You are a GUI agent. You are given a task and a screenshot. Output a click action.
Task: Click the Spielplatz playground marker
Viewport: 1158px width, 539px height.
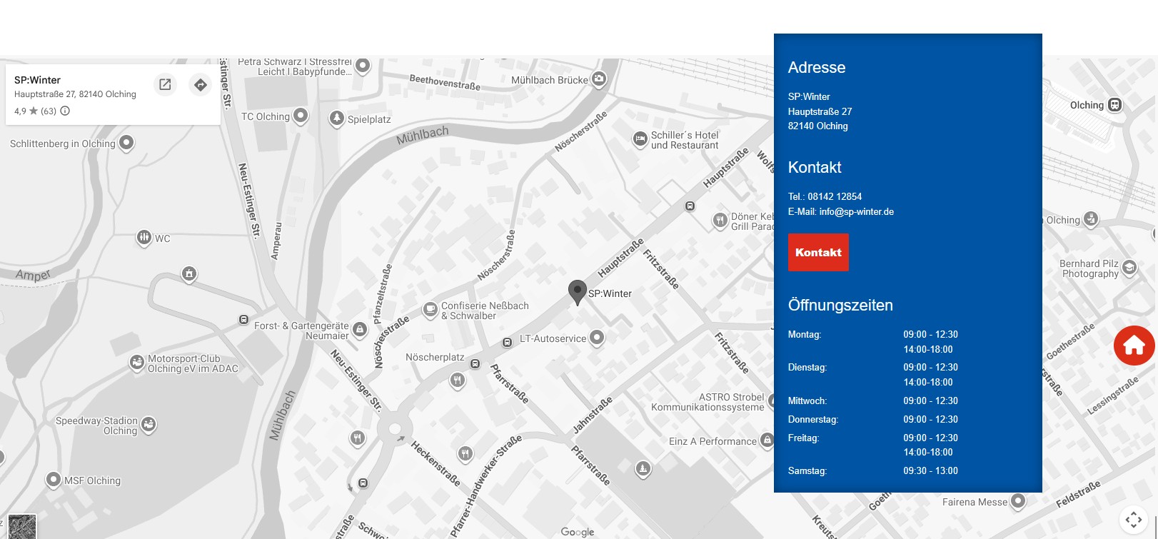(x=337, y=118)
